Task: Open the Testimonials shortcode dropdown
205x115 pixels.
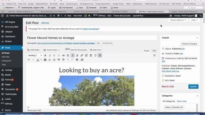Action: tap(52, 50)
